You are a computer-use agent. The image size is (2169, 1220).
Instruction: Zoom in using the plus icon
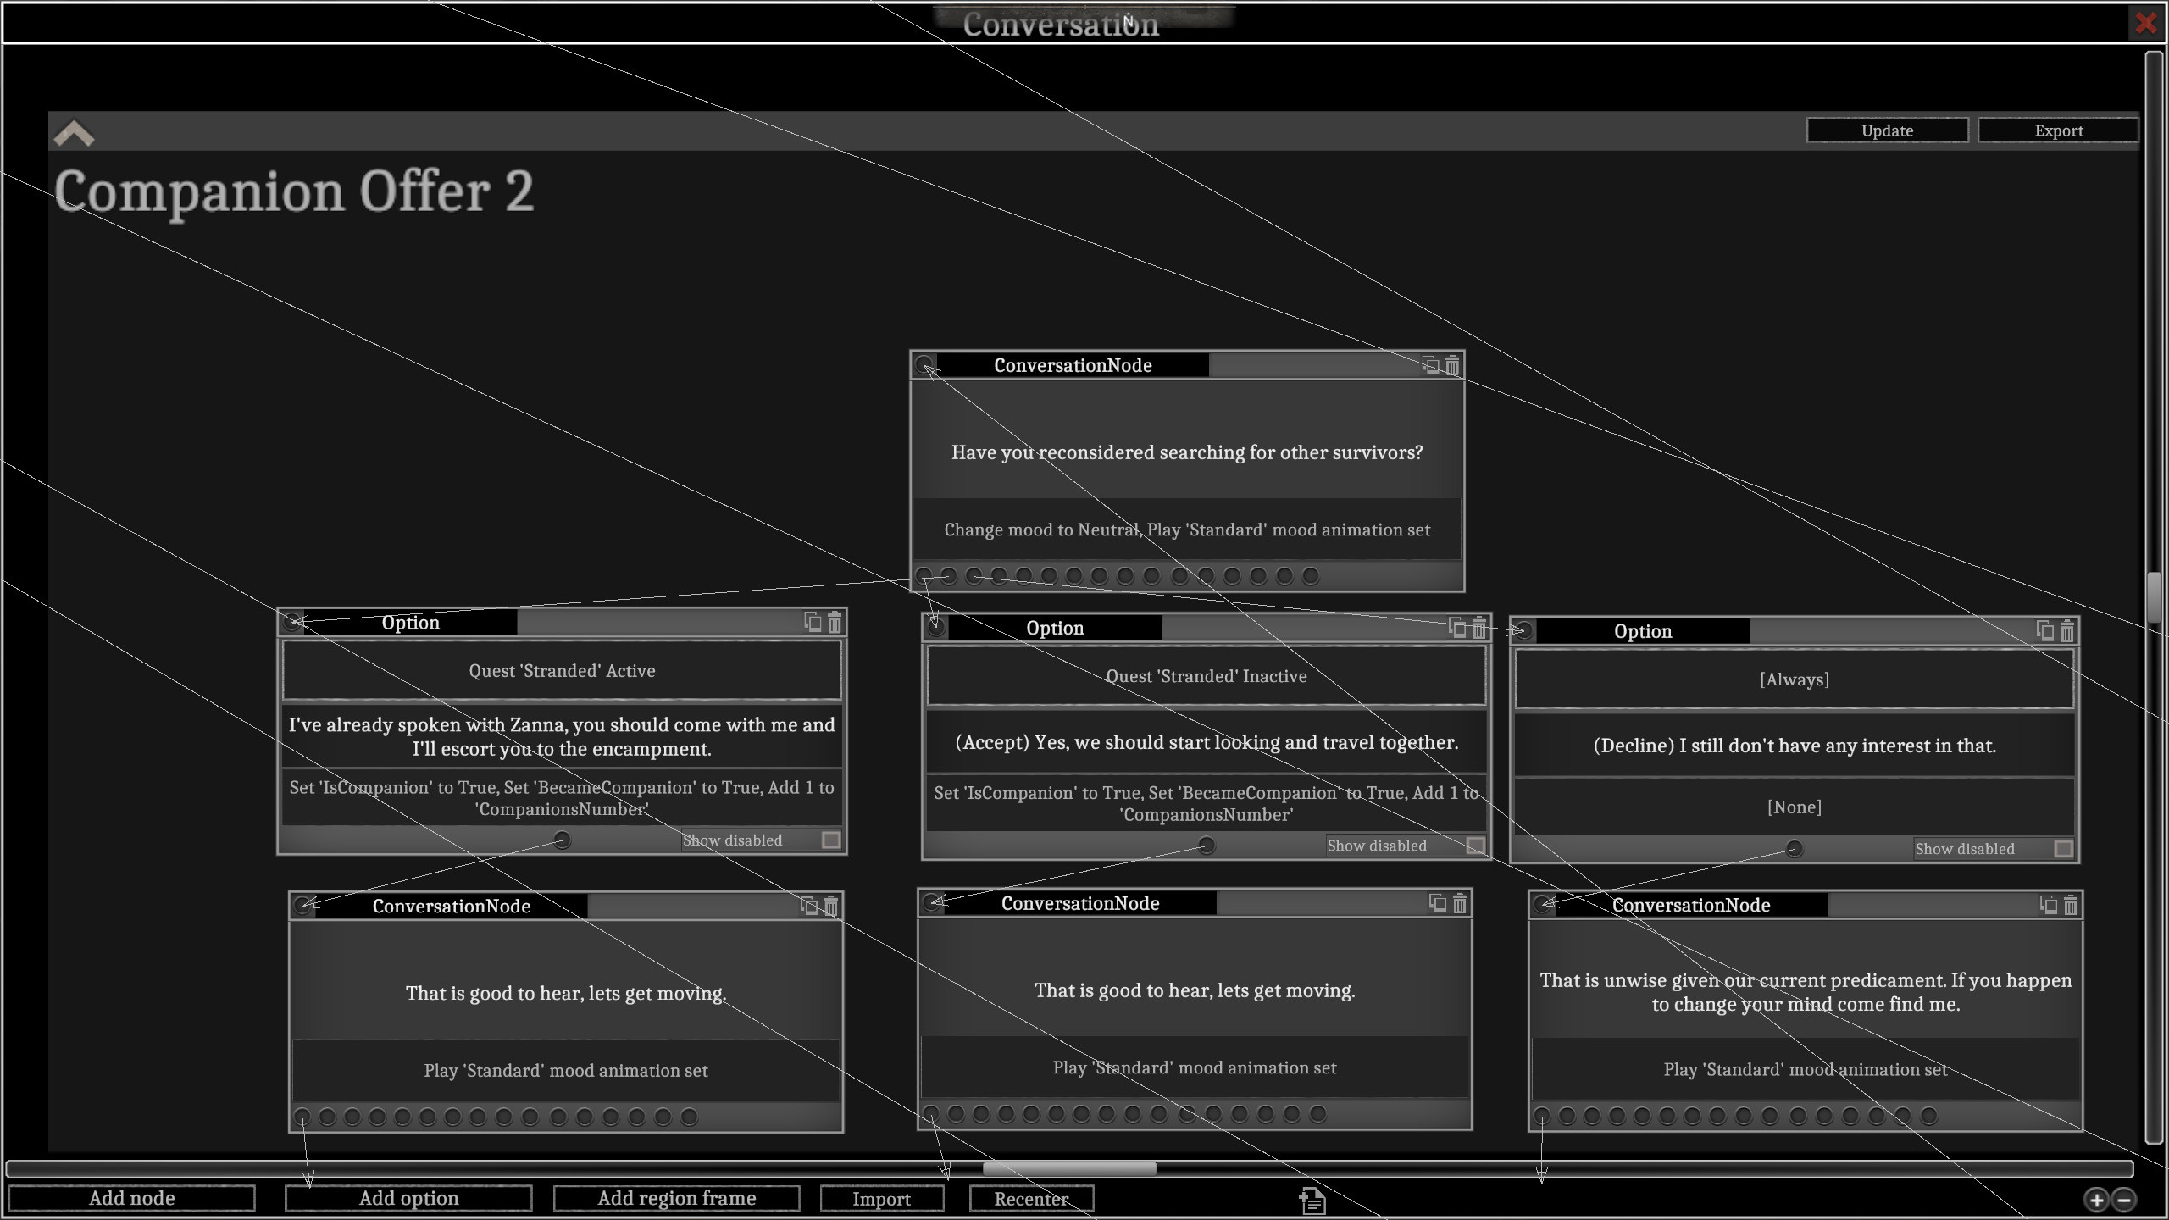pyautogui.click(x=2096, y=1200)
